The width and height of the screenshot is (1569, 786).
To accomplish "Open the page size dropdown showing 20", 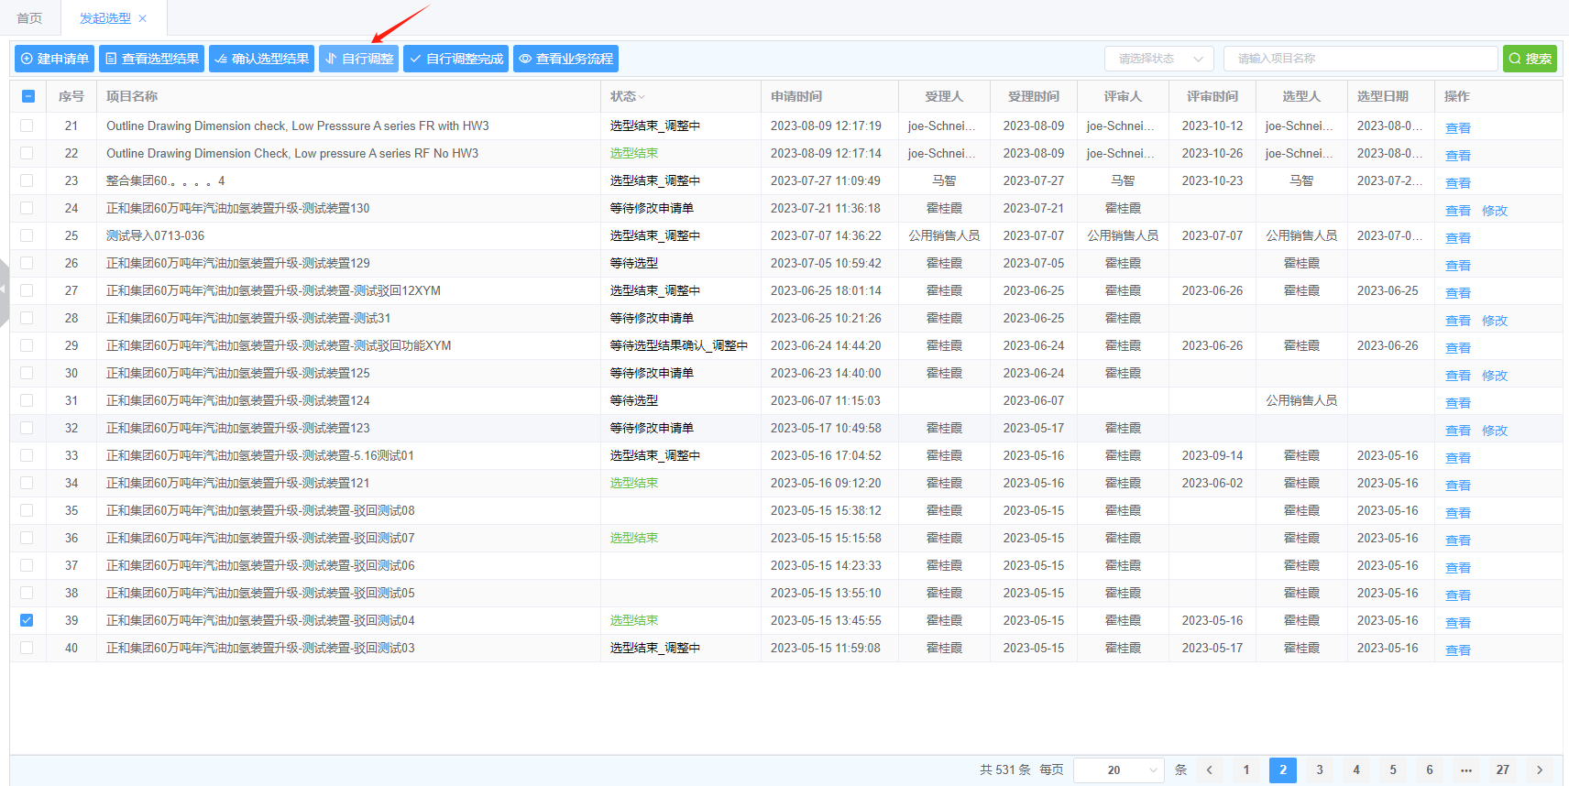I will [1118, 770].
